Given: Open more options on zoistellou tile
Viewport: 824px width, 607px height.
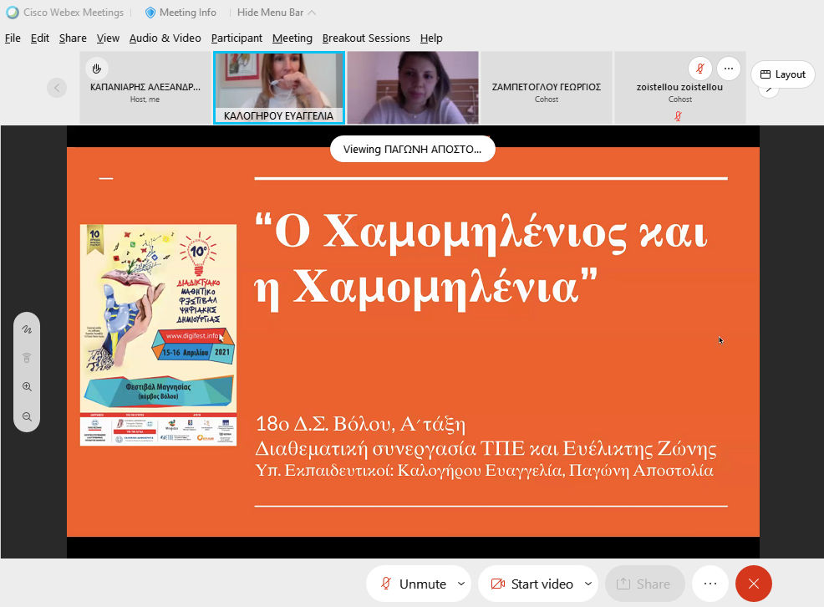Looking at the screenshot, I should click(x=728, y=68).
